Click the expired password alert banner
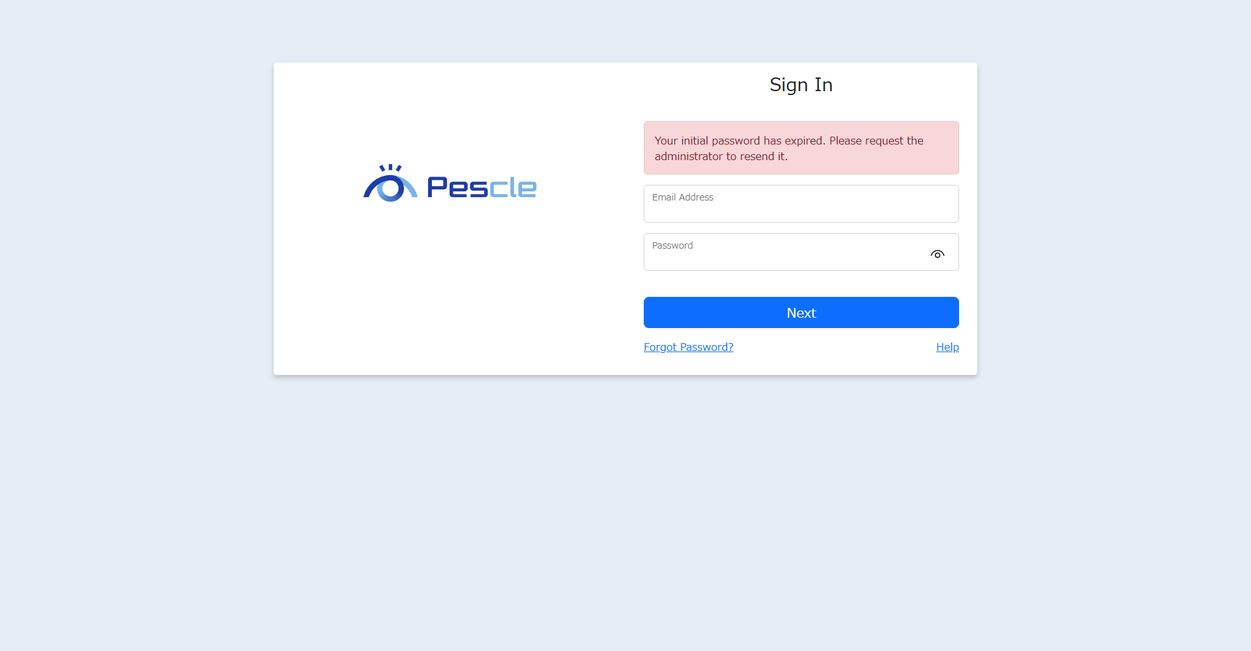 [x=801, y=148]
